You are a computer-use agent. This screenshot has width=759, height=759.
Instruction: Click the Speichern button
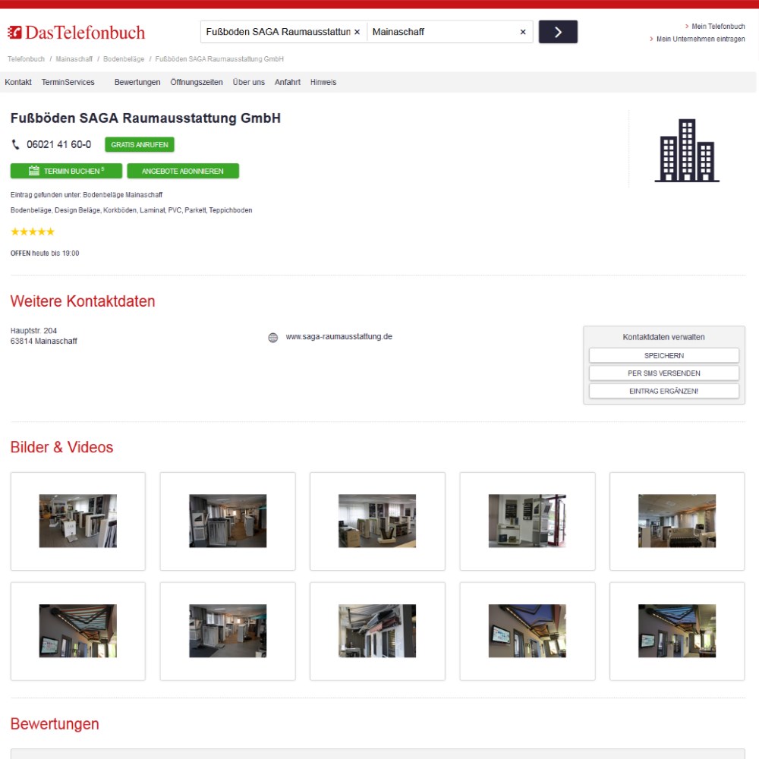(x=663, y=355)
